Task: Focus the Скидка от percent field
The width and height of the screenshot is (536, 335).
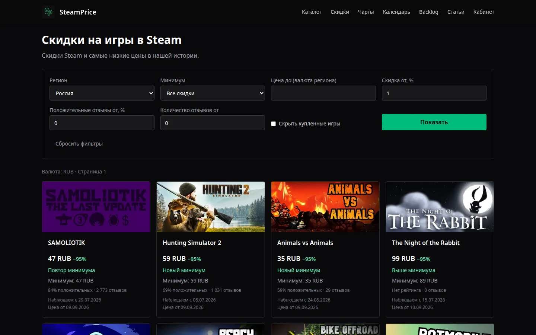Action: tap(434, 93)
